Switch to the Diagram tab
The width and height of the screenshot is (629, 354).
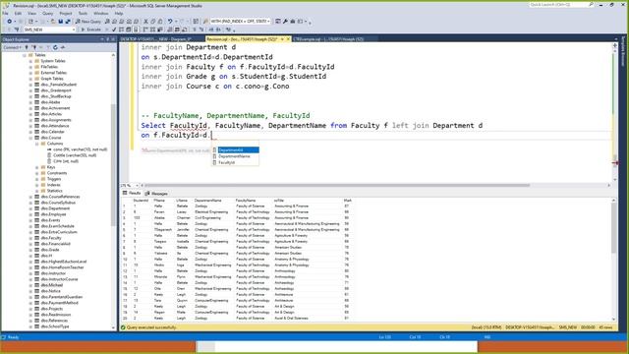[156, 39]
